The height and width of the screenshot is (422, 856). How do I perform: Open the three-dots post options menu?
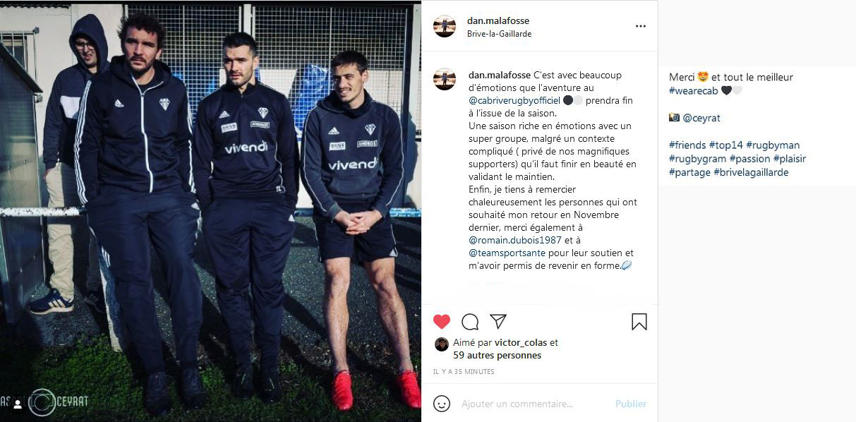coord(641,26)
